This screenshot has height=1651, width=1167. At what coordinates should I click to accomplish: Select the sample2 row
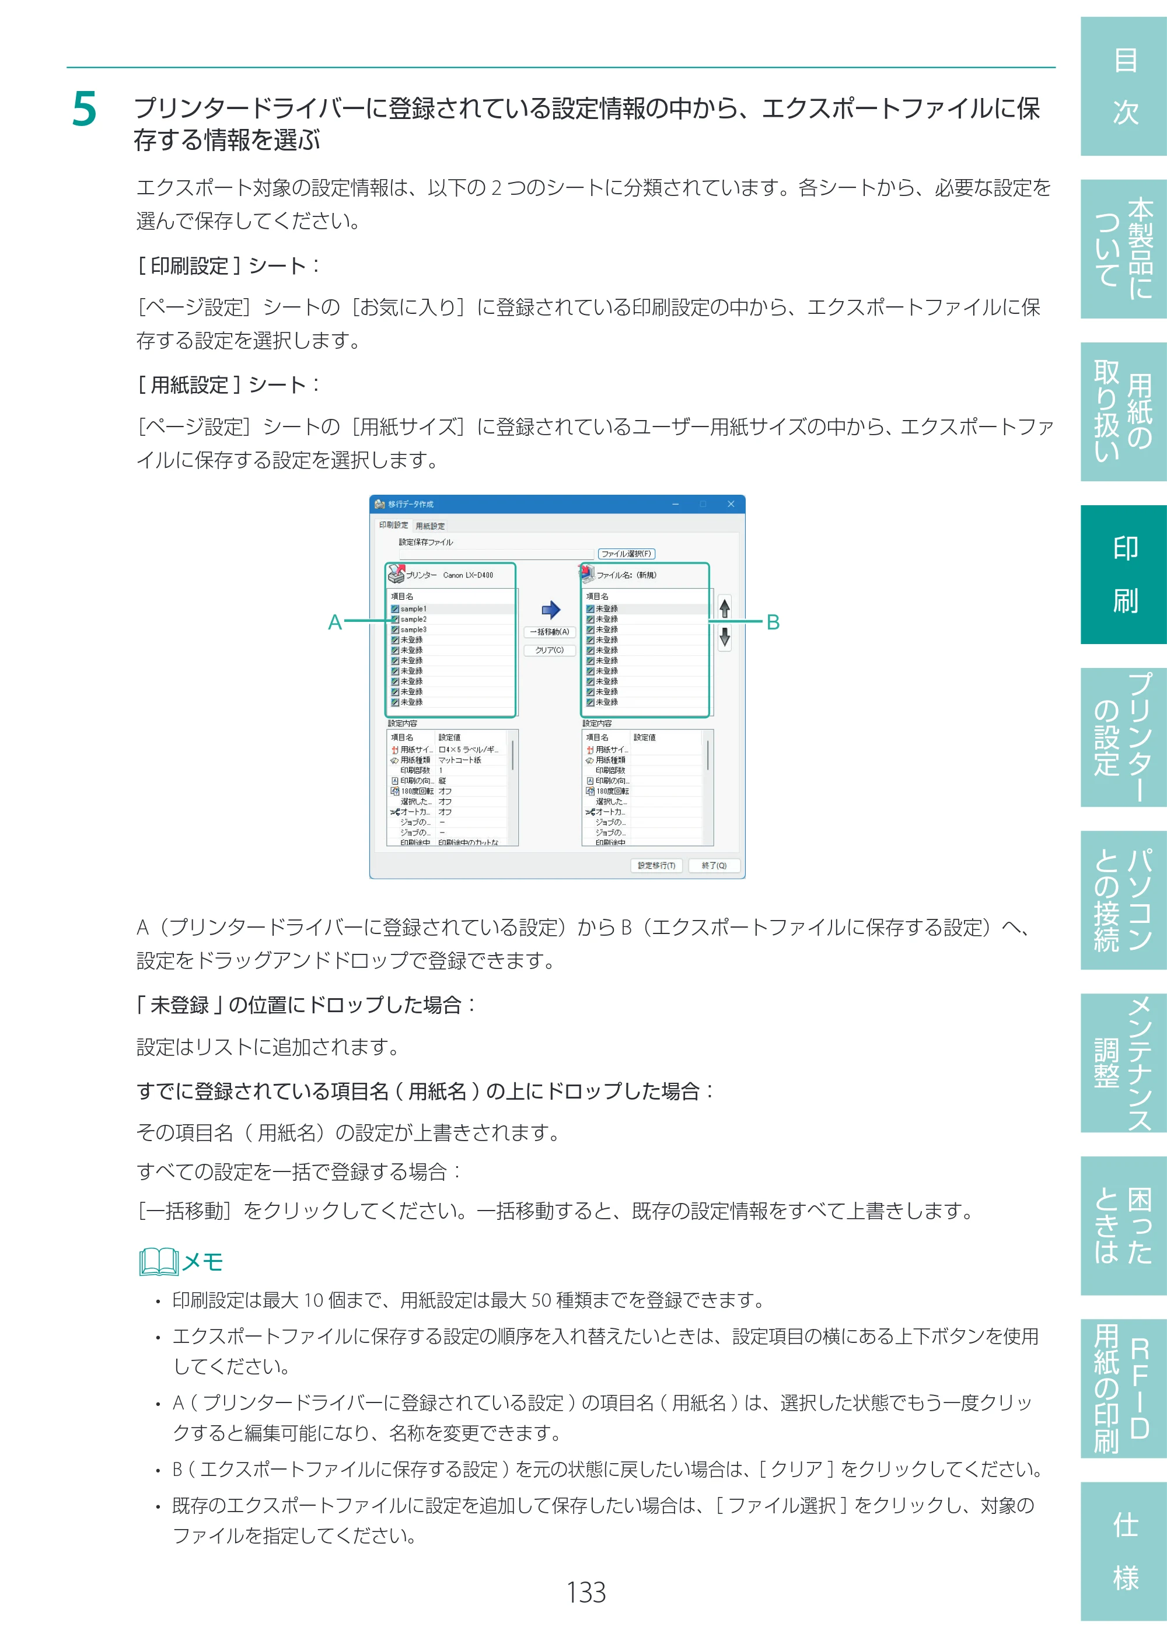[452, 619]
